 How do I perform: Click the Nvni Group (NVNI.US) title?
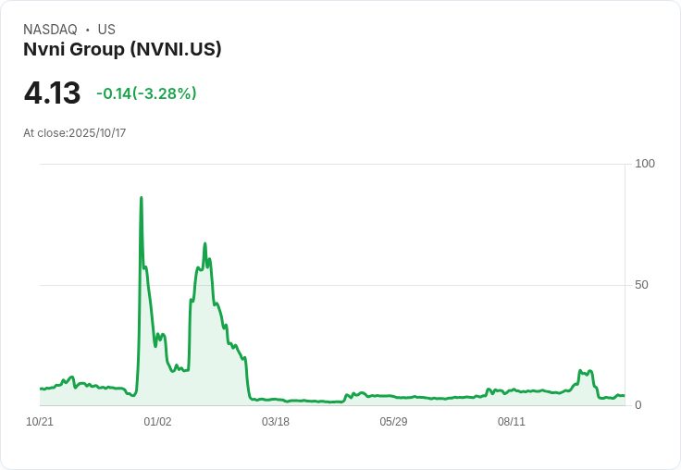pyautogui.click(x=122, y=49)
